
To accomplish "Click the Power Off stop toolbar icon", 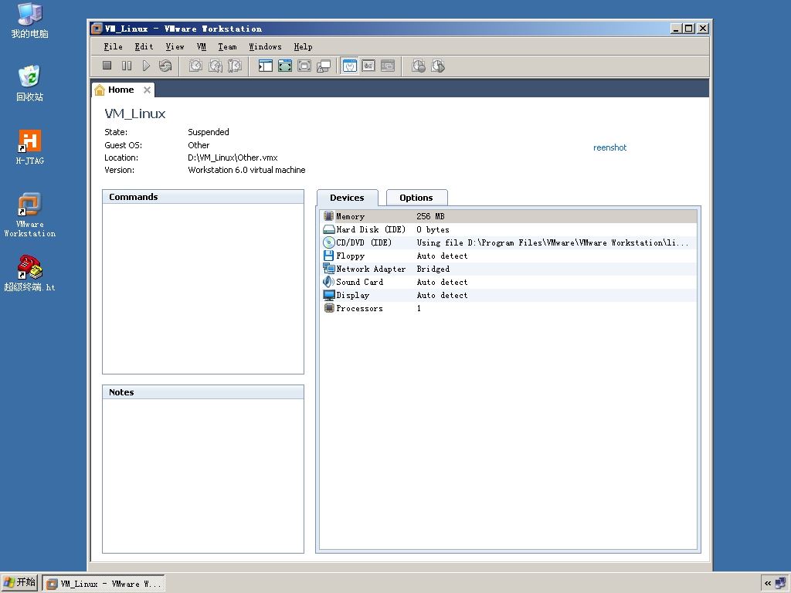I will pyautogui.click(x=107, y=66).
